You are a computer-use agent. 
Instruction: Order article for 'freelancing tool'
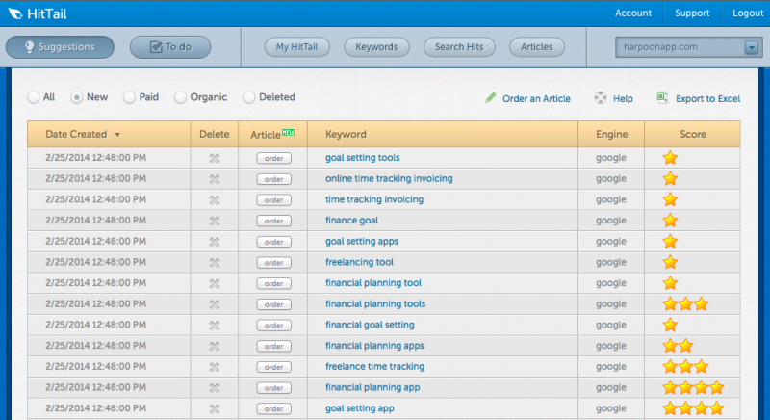point(273,263)
